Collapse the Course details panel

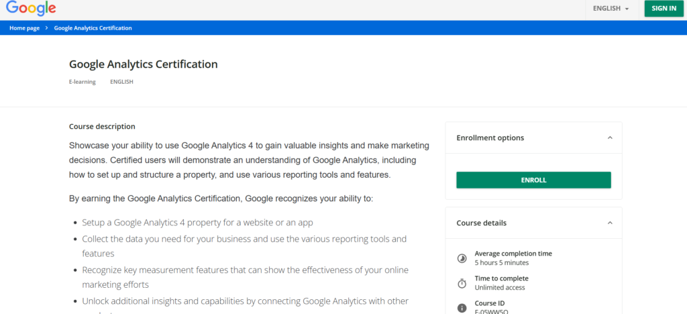[610, 223]
